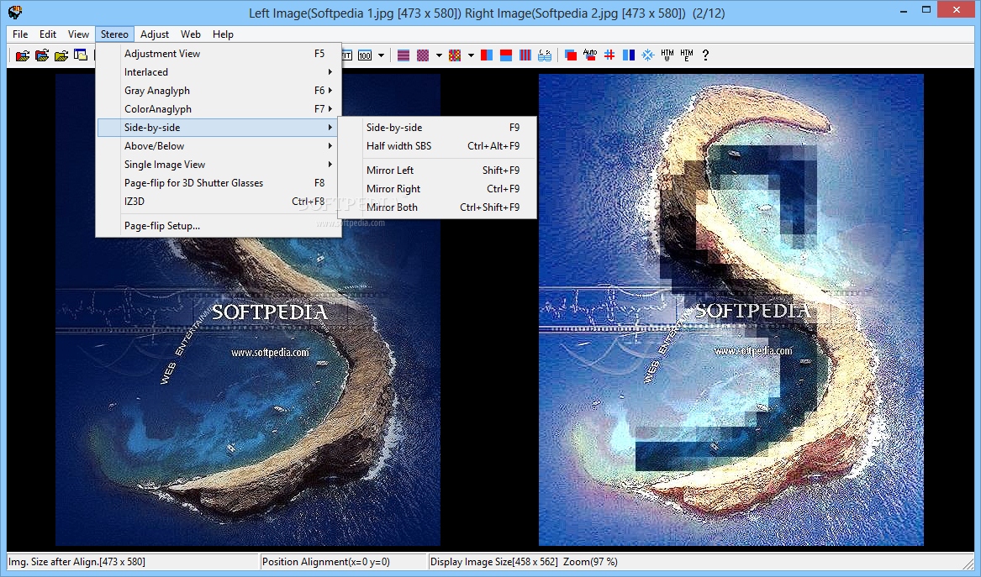Select the red over blue above/below icon
This screenshot has height=577, width=981.
506,55
